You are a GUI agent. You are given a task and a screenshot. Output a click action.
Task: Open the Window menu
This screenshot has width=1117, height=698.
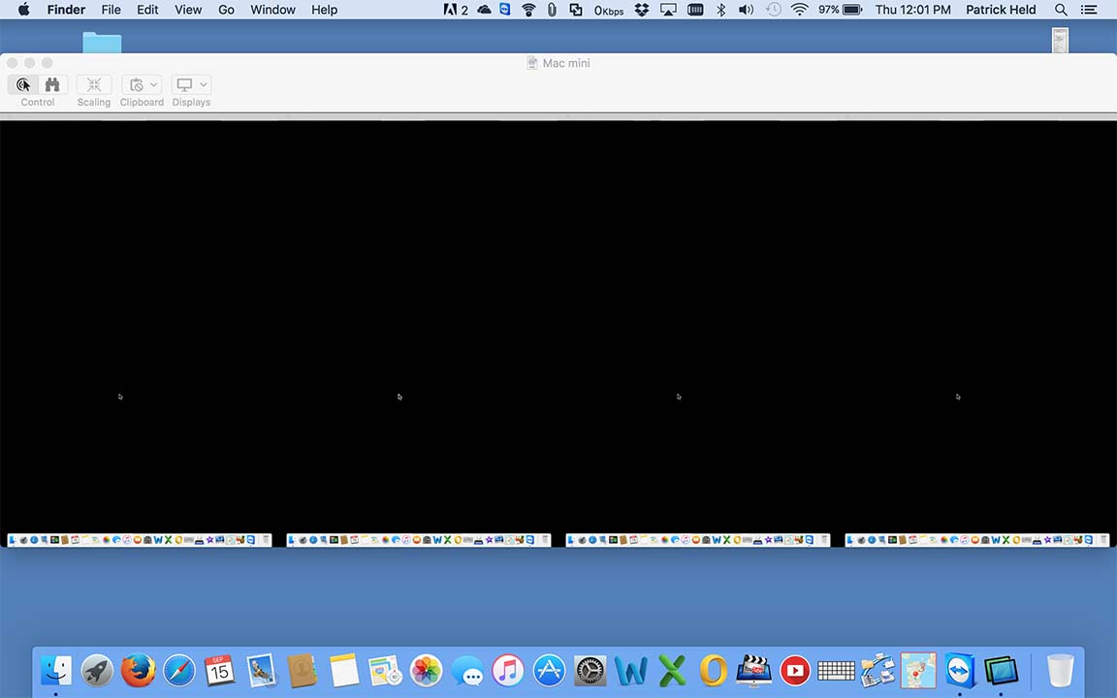[x=272, y=10]
